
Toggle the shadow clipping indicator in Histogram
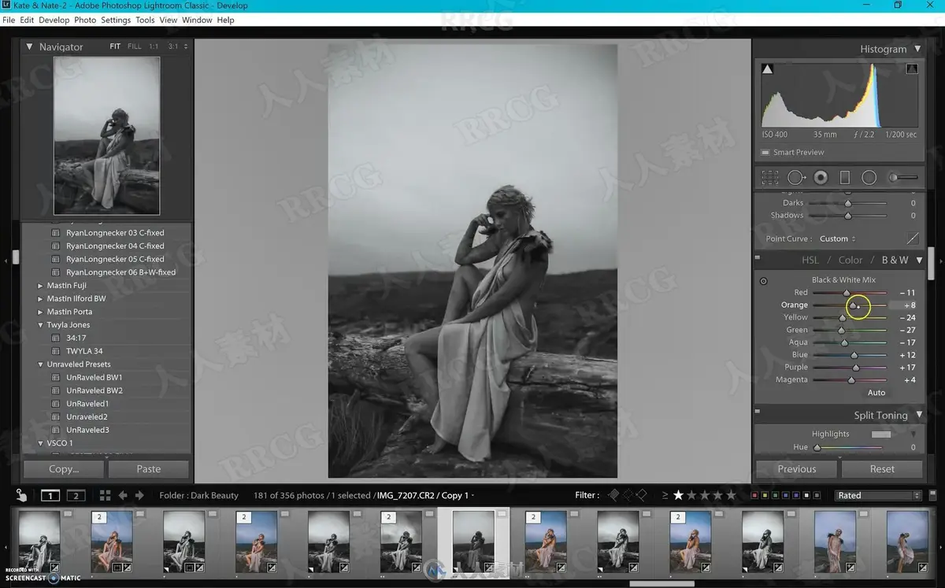tap(767, 69)
